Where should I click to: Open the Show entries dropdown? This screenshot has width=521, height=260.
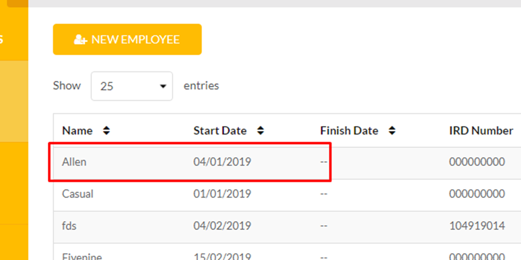point(132,86)
